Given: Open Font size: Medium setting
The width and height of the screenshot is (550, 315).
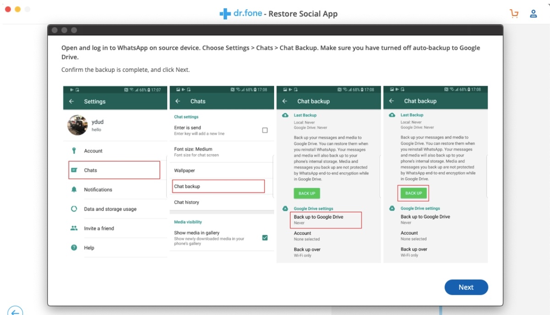Looking at the screenshot, I should coord(220,152).
